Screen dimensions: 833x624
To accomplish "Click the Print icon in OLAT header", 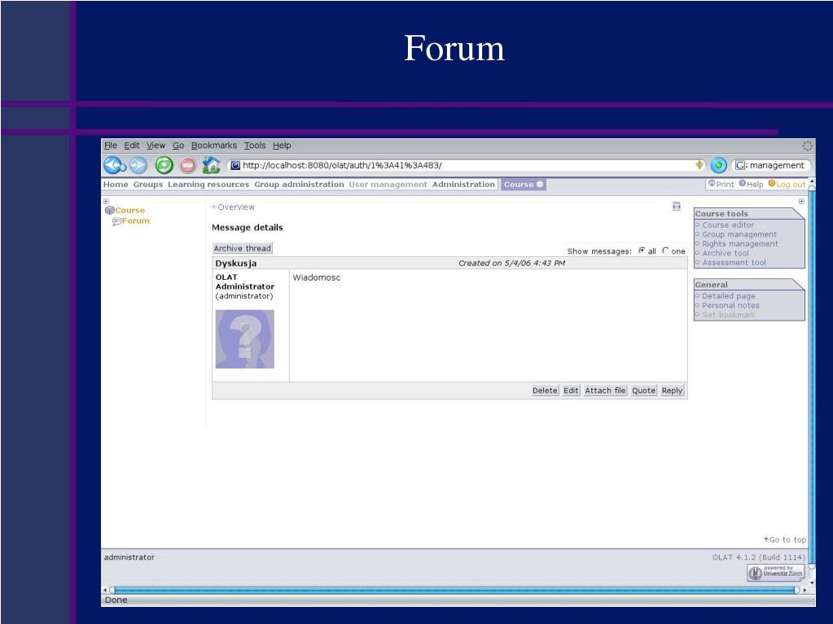I will click(712, 184).
